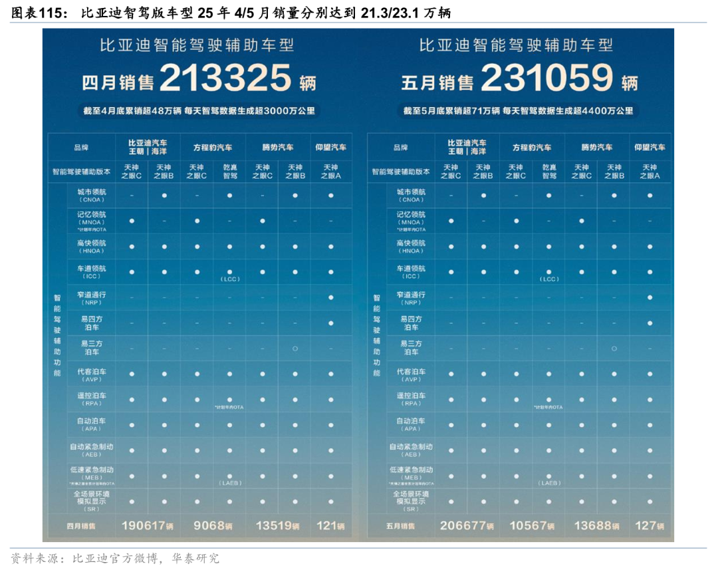Click the figure title starting with 图表115
Viewport: 718px width, 570px height.
[230, 13]
